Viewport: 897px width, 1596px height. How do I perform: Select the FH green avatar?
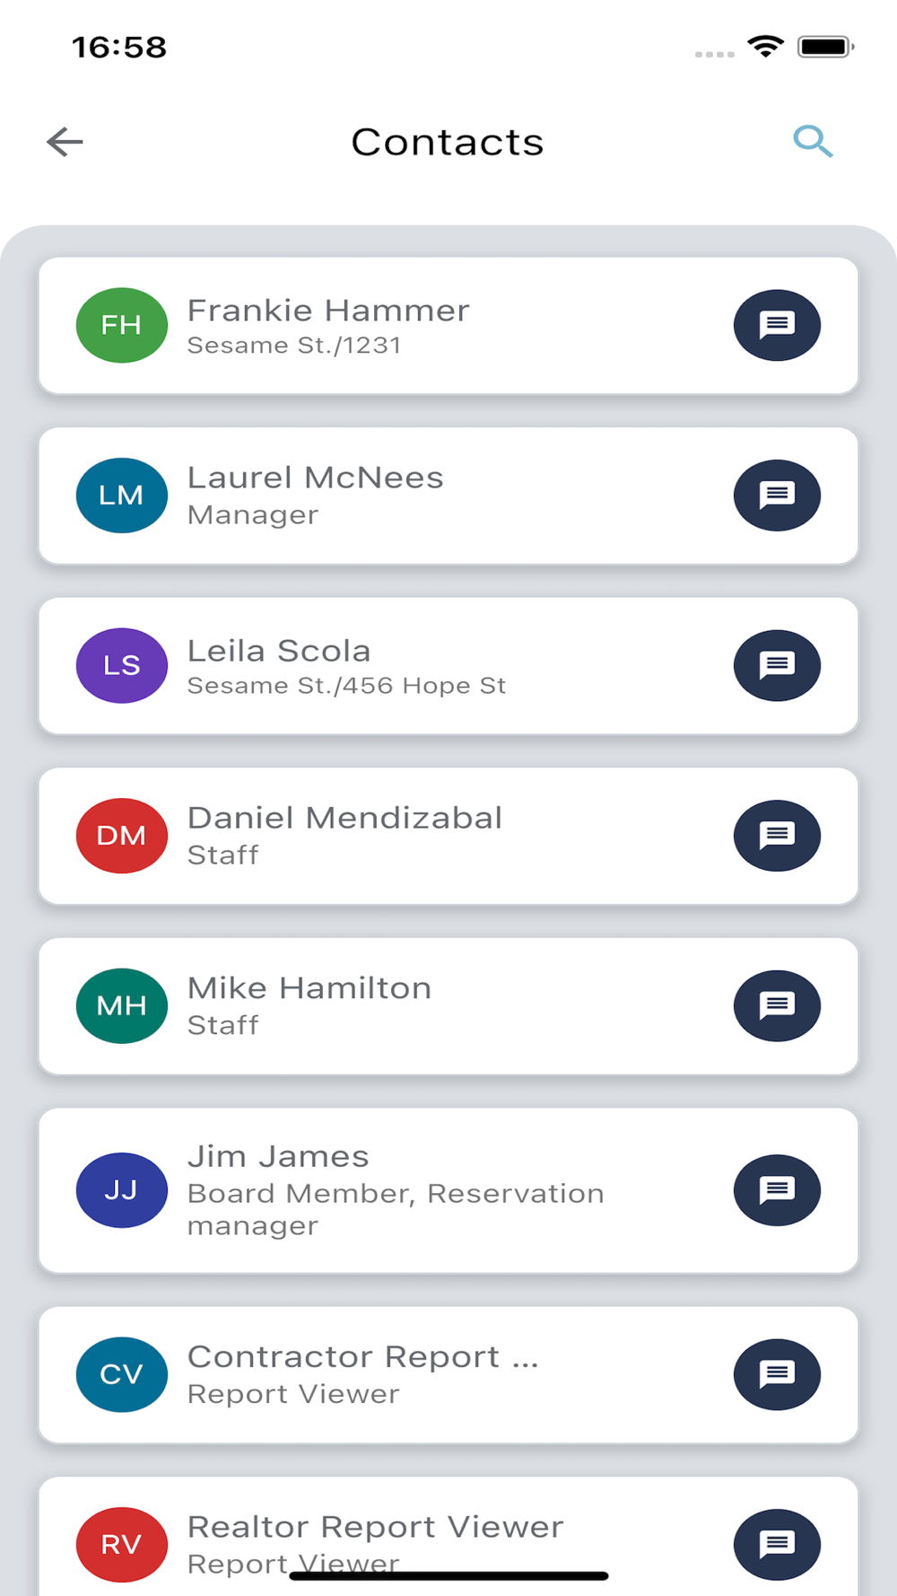122,325
